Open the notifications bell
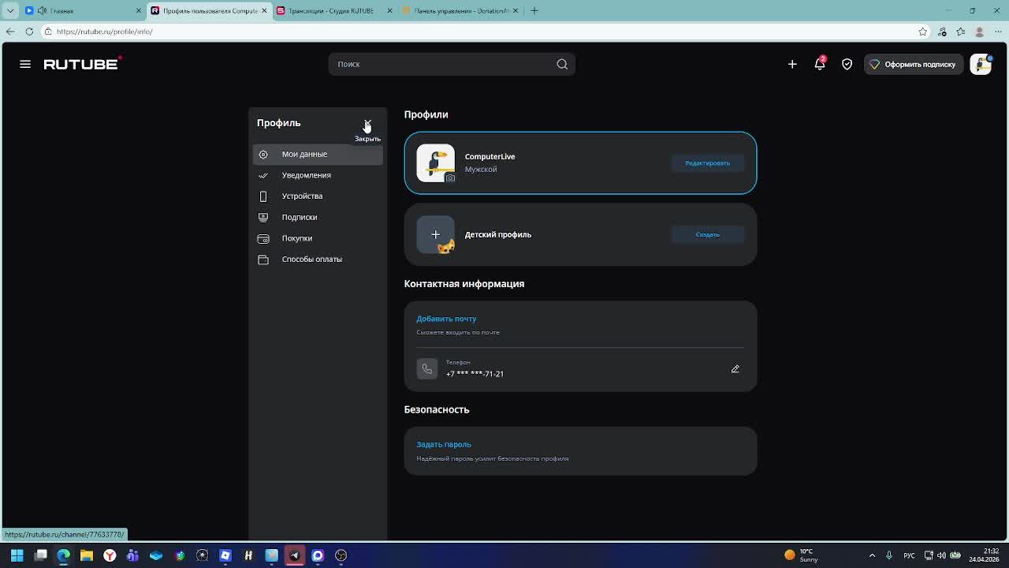The height and width of the screenshot is (568, 1009). [x=820, y=64]
